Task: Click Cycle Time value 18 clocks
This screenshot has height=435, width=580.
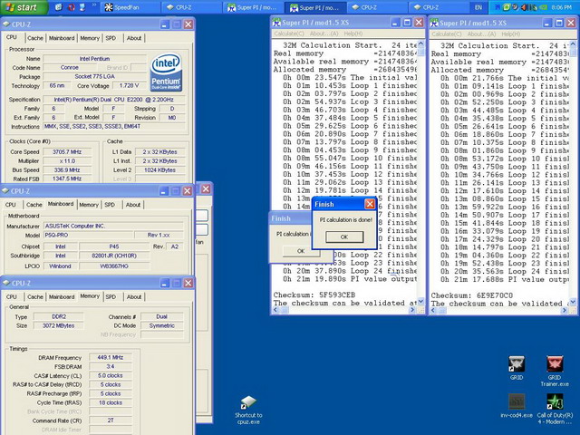Action: [x=111, y=402]
